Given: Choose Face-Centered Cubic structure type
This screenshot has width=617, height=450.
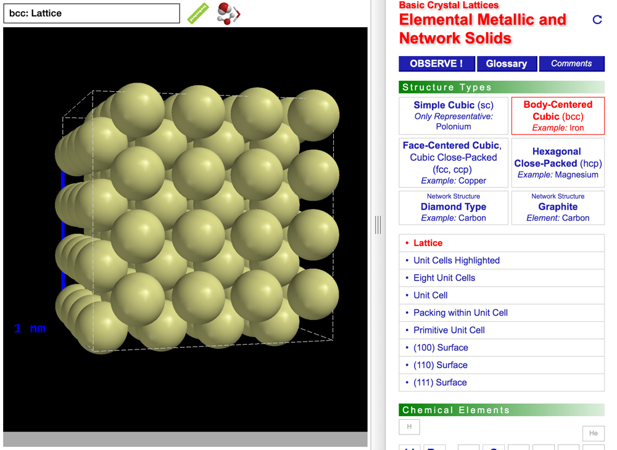Looking at the screenshot, I should point(453,163).
